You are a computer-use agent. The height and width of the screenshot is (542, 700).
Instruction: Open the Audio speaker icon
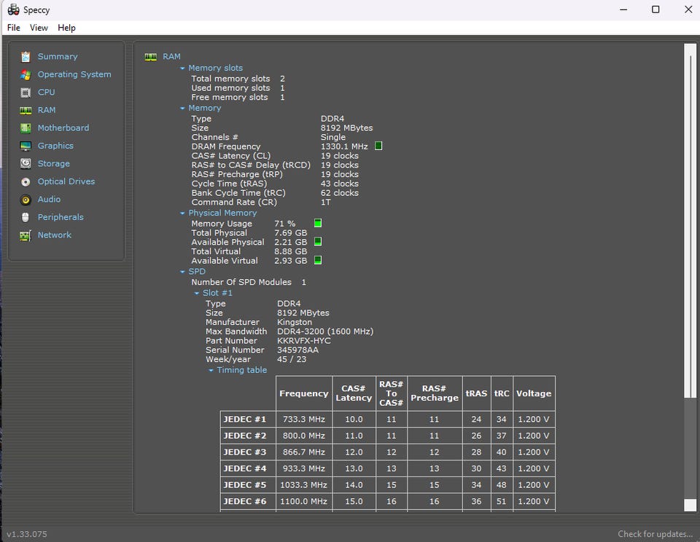click(26, 200)
